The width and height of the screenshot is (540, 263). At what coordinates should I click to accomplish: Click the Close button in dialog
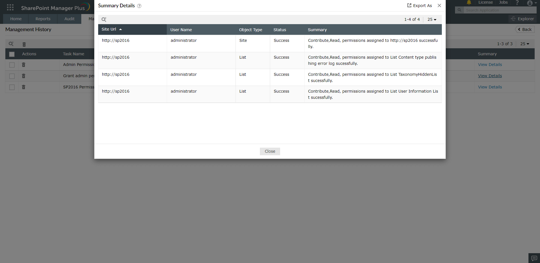coord(270,151)
